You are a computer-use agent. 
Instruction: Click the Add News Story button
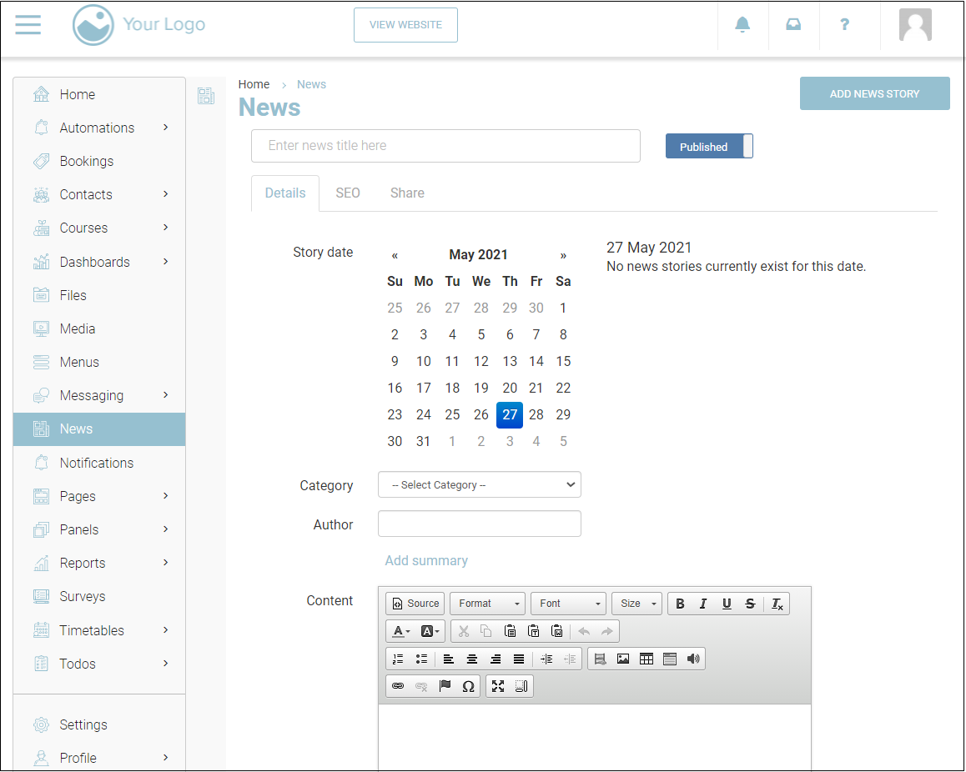(874, 93)
